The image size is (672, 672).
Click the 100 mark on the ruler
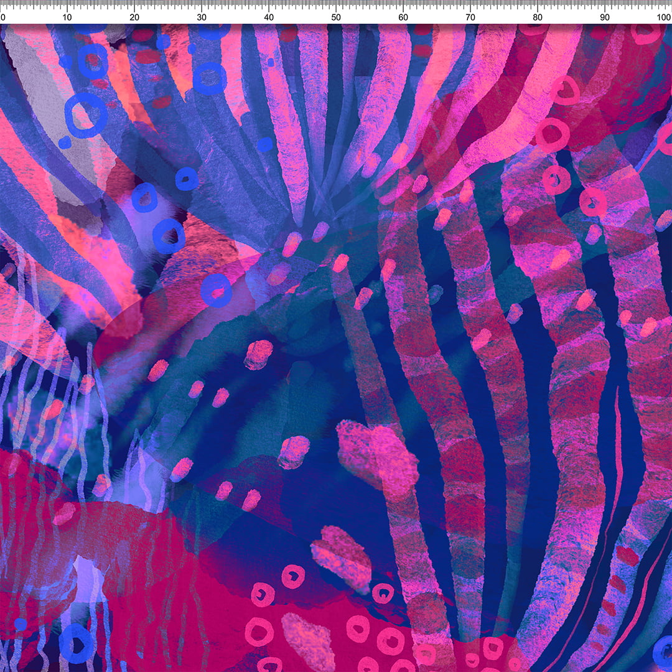click(x=663, y=17)
